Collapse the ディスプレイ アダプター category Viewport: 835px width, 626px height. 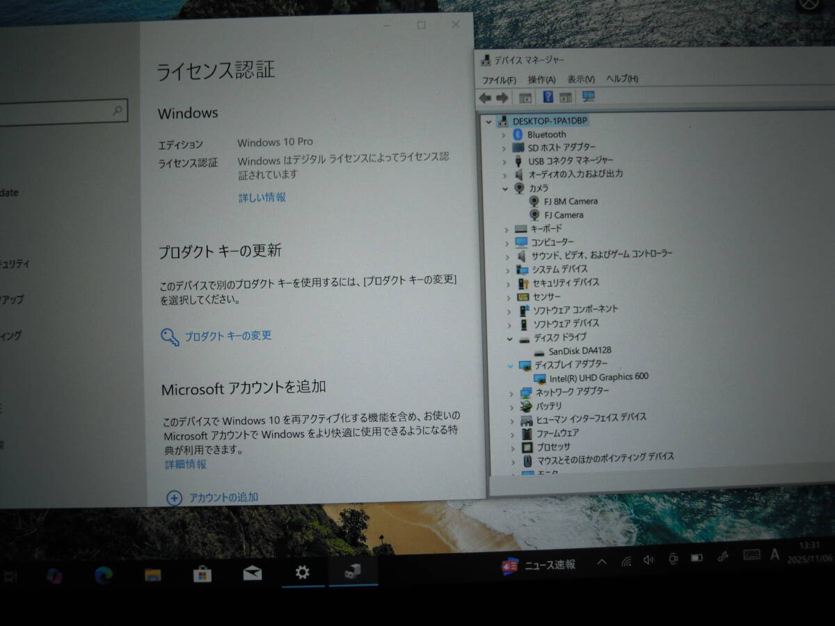tap(510, 365)
